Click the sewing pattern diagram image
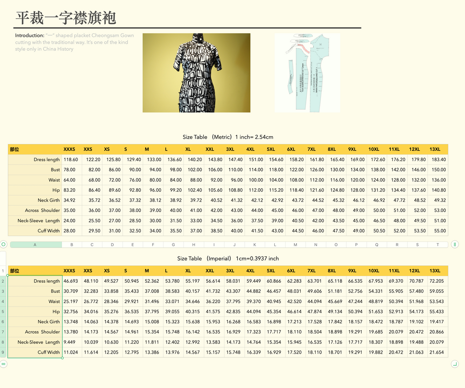465x388 pixels. [x=308, y=72]
